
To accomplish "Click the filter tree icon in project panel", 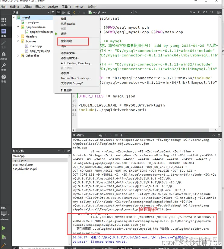I will [x=53, y=12].
